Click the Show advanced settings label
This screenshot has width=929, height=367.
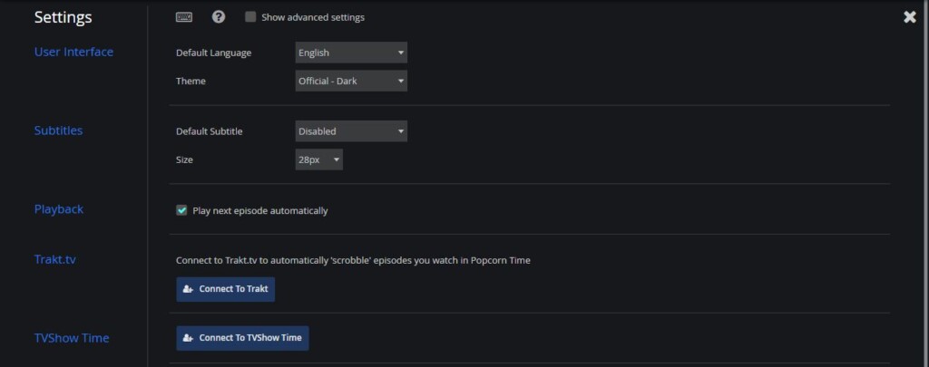(313, 17)
